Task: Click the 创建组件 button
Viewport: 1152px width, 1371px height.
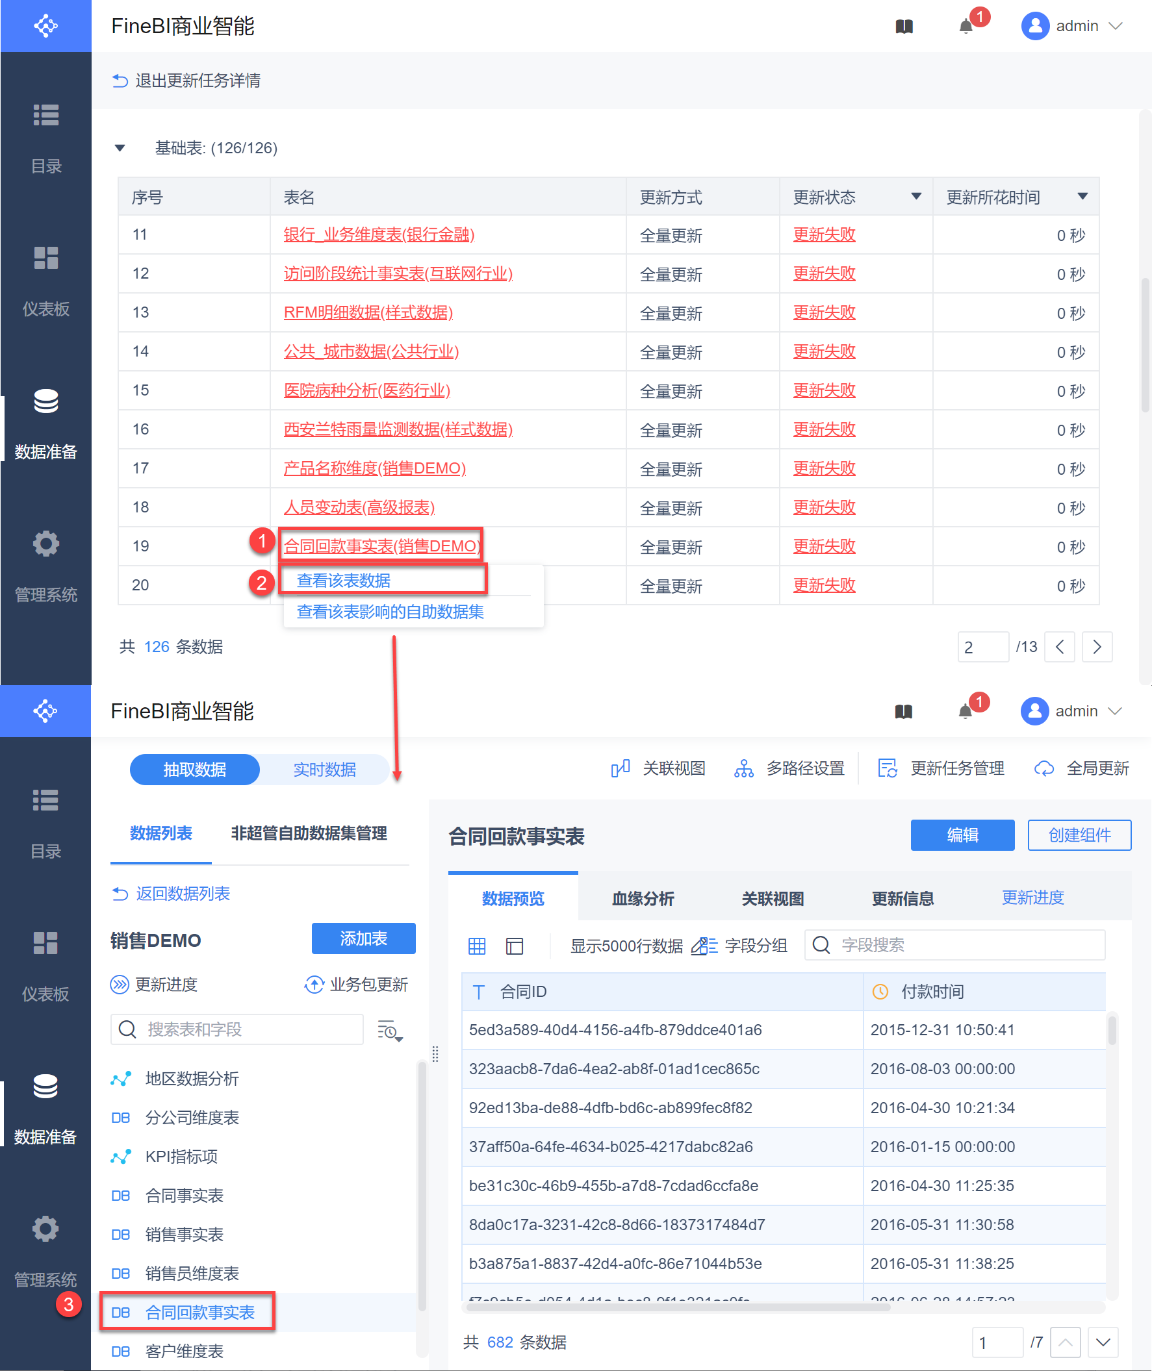Action: click(x=1079, y=835)
